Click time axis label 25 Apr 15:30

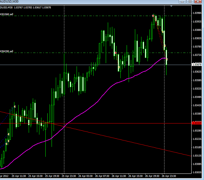tap(36, 176)
